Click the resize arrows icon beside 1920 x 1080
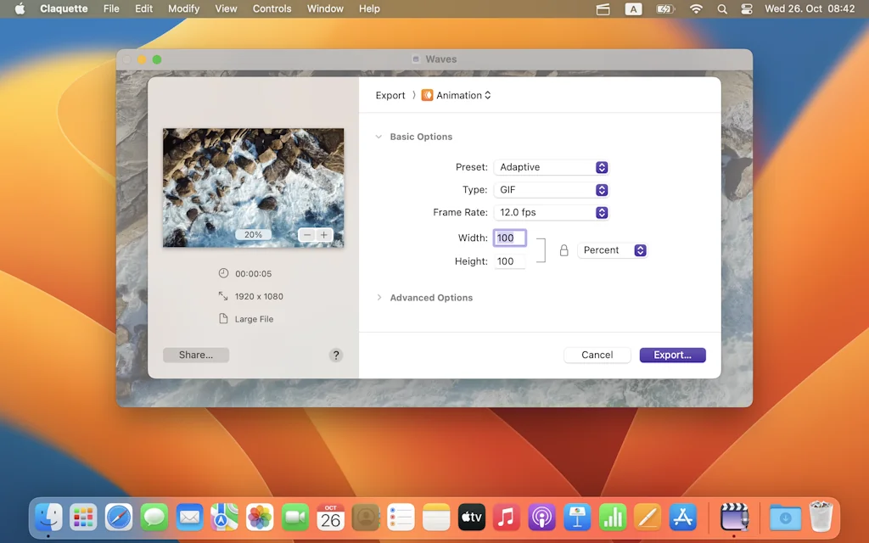This screenshot has height=543, width=869. [x=221, y=296]
